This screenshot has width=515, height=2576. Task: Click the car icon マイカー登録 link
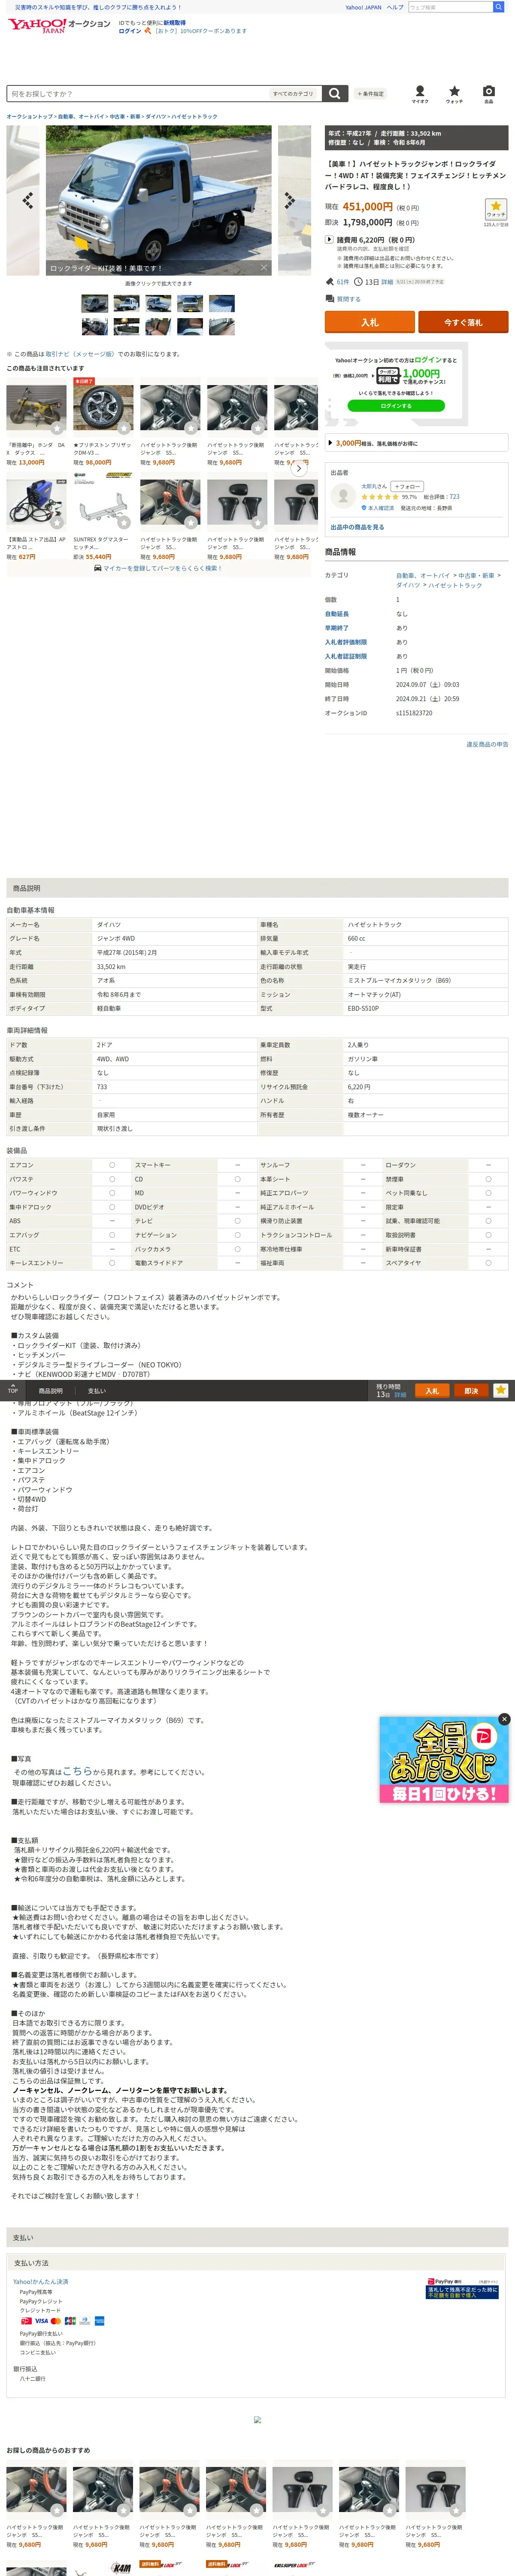click(x=158, y=568)
